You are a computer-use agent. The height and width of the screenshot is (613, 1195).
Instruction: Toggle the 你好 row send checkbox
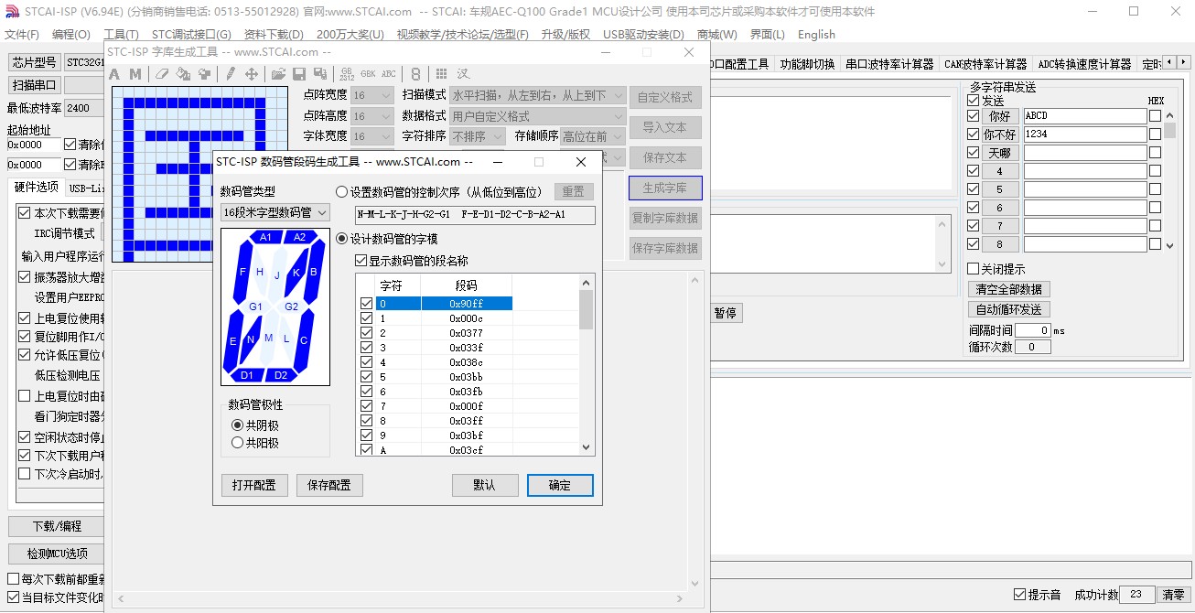(x=974, y=116)
